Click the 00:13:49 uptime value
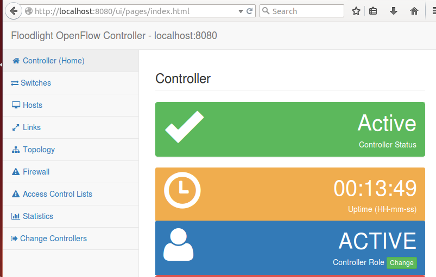Image resolution: width=436 pixels, height=277 pixels. click(x=375, y=189)
